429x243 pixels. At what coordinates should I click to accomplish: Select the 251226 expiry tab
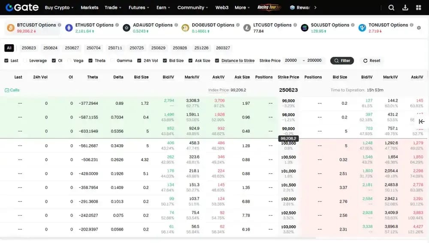coord(201,48)
